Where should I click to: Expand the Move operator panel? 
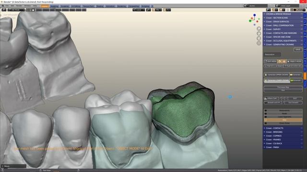click(14, 166)
